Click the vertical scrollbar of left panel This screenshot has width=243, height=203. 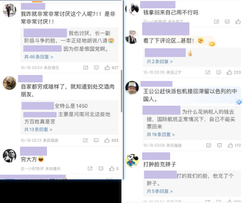(122, 91)
